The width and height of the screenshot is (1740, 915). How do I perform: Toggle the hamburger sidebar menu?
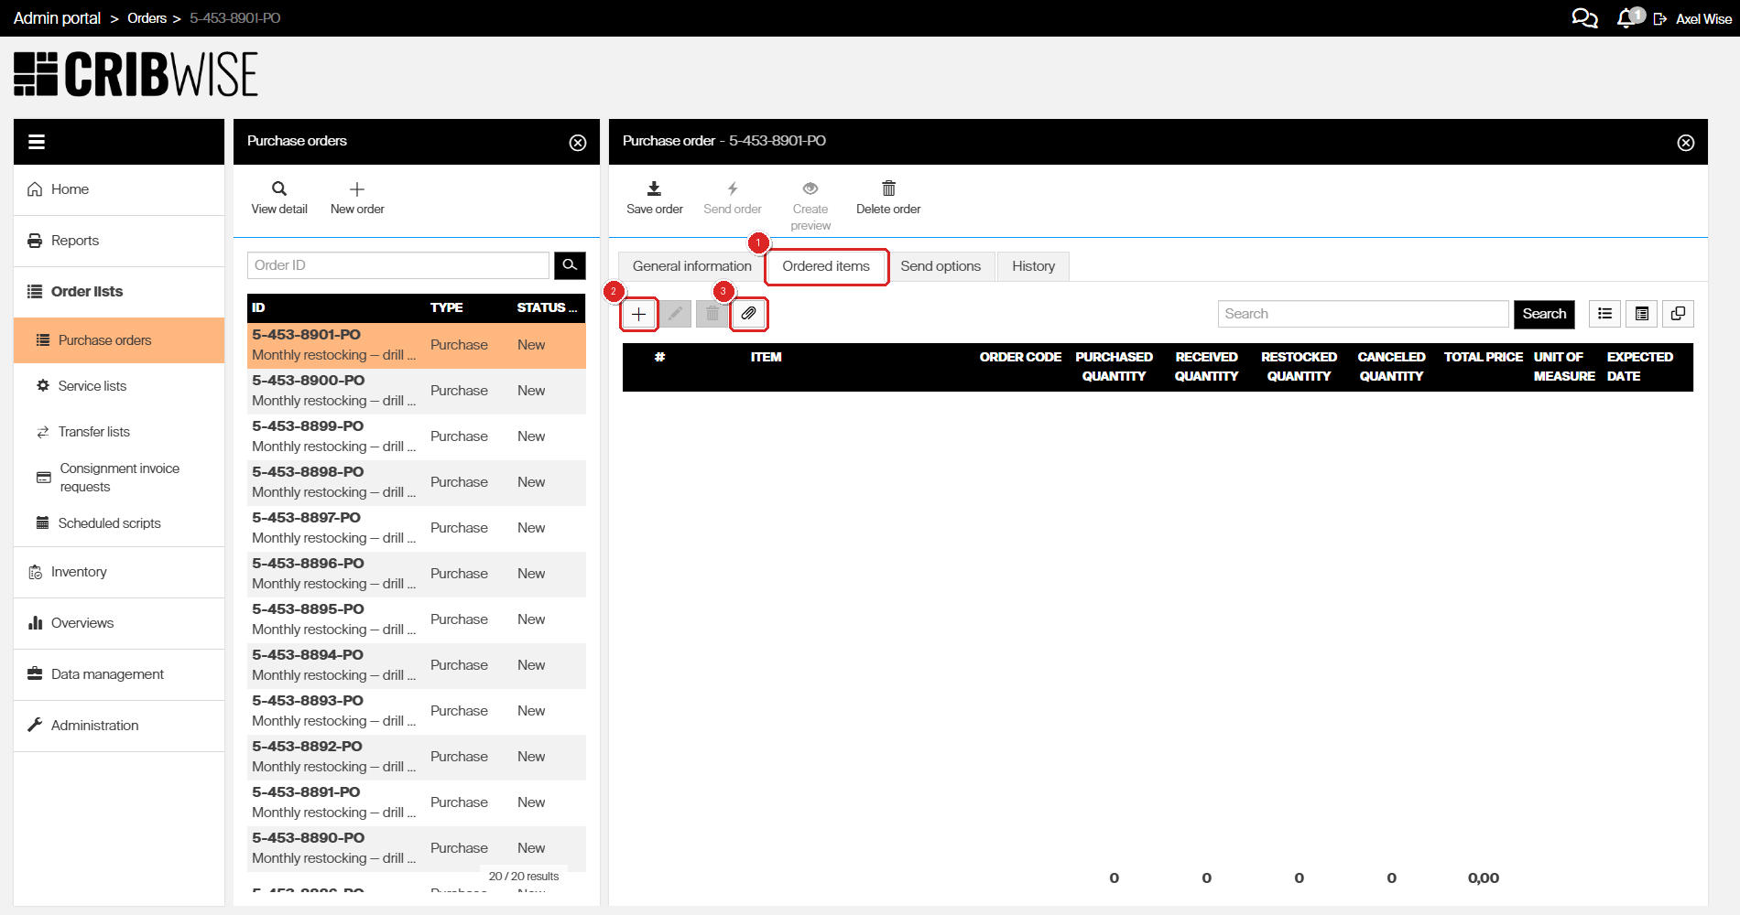37,142
